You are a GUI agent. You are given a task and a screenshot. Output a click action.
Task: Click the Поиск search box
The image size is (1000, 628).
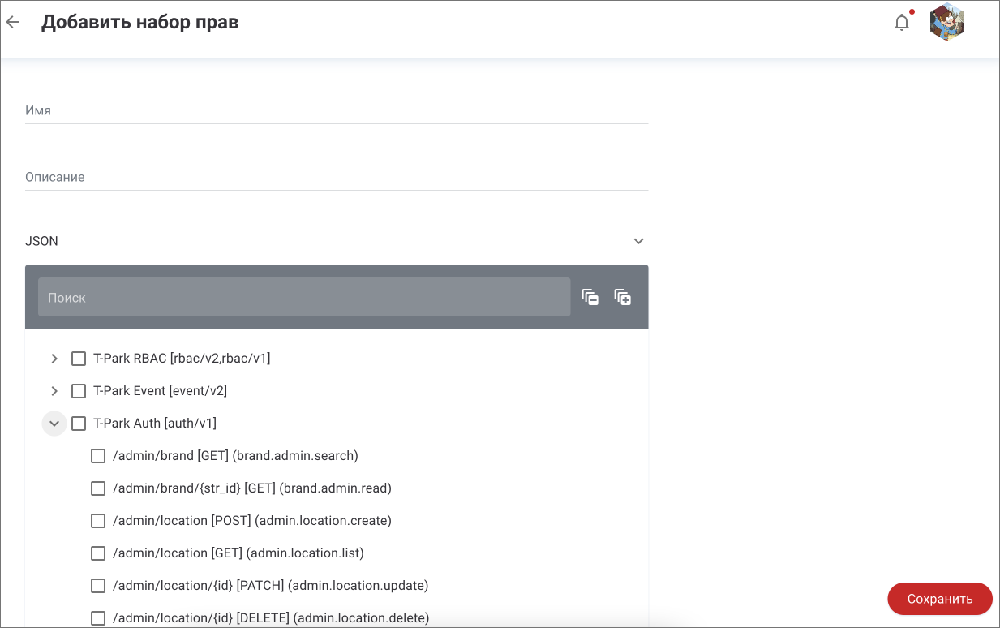[x=304, y=298]
